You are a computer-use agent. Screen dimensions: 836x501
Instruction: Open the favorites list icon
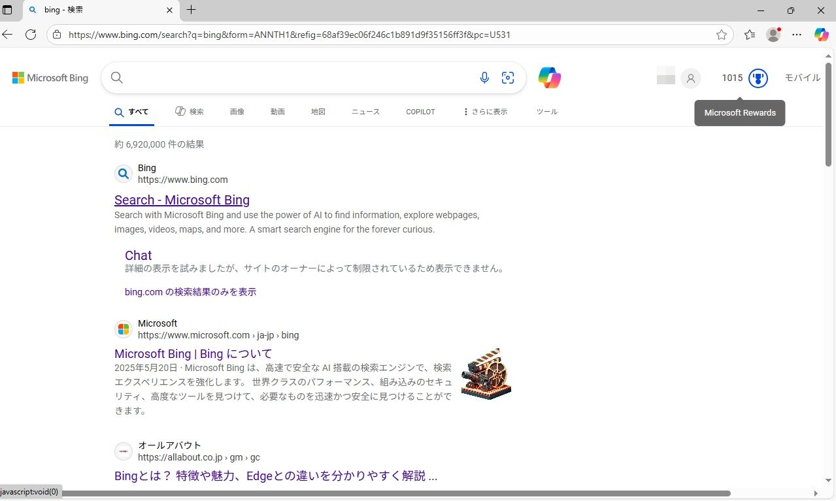[749, 35]
